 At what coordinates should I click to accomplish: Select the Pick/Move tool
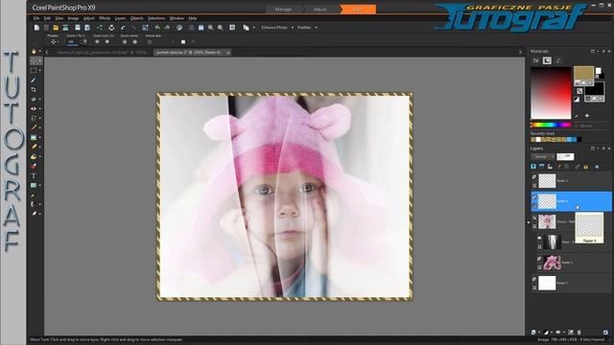(34, 60)
